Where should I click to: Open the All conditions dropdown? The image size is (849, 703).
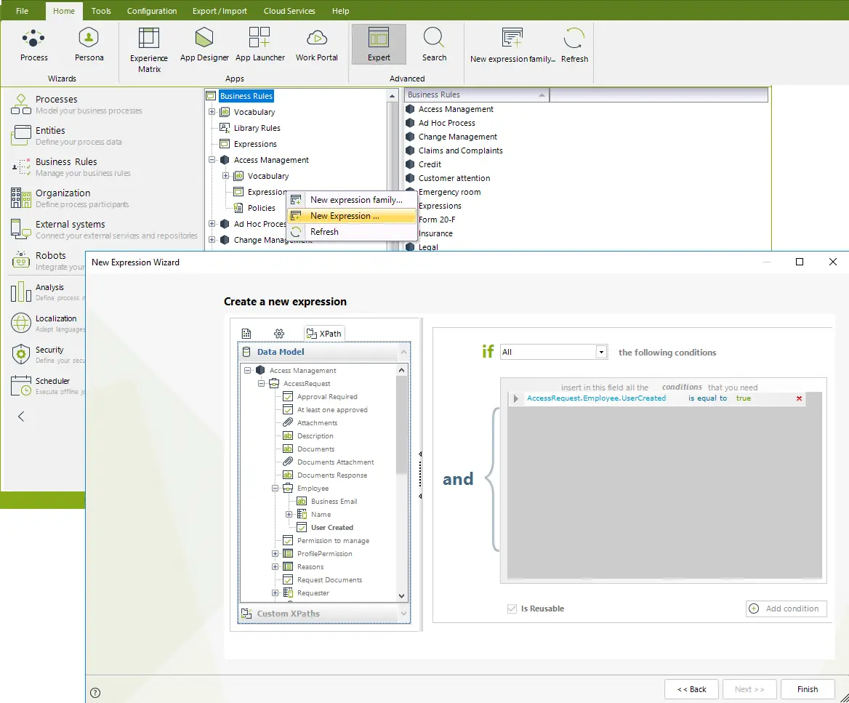[601, 352]
